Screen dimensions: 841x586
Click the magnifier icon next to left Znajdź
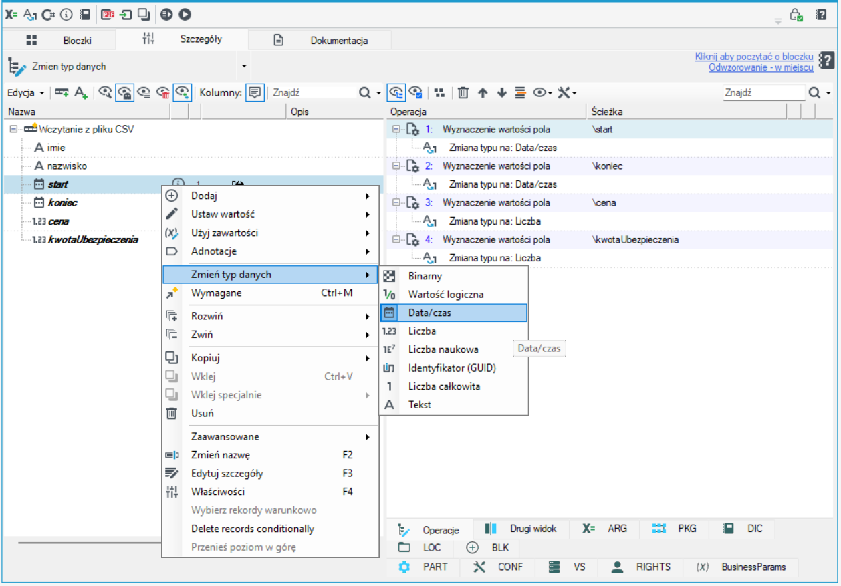pos(365,93)
